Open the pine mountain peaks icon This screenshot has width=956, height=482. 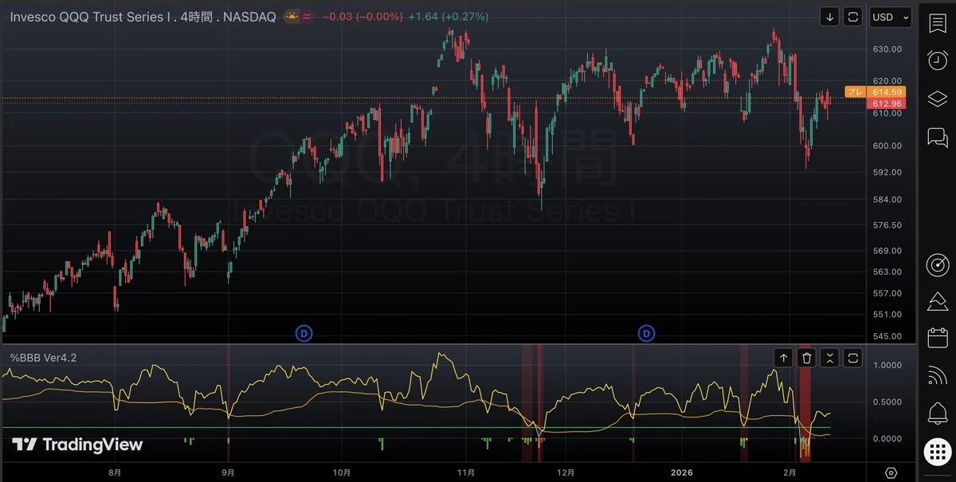point(937,301)
